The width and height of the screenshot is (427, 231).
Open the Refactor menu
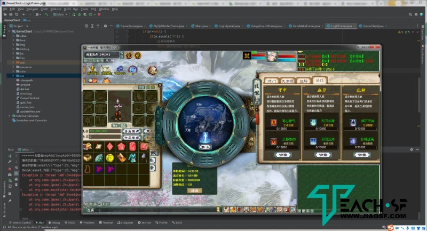[56, 9]
